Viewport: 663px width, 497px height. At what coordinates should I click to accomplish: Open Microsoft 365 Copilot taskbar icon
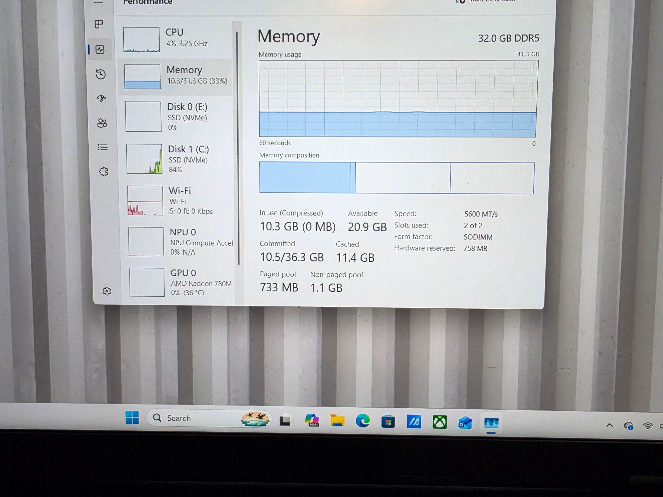(312, 421)
